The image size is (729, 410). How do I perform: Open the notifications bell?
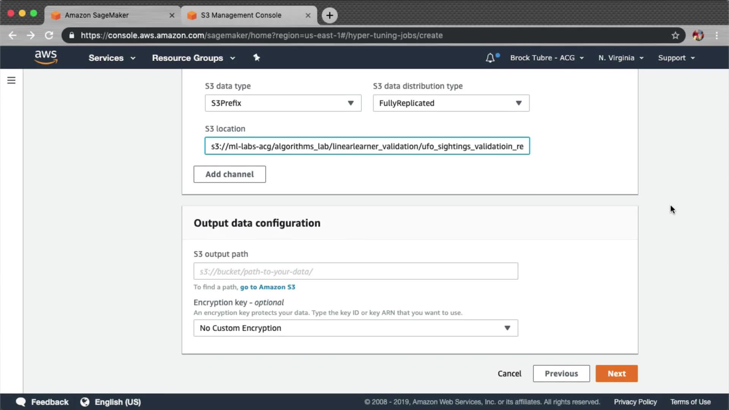(x=490, y=58)
